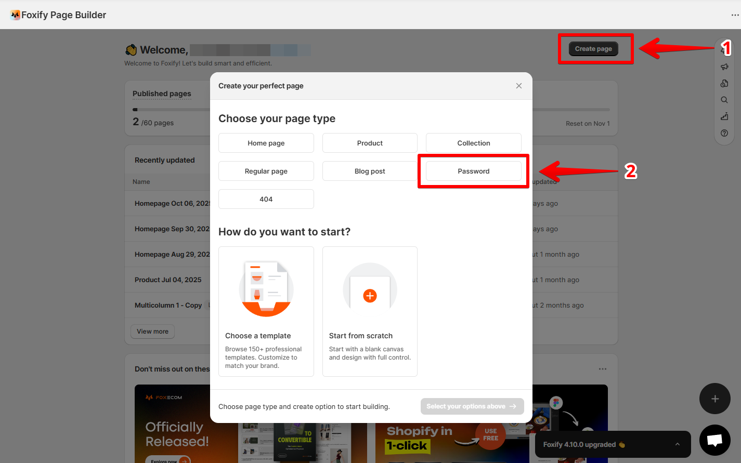The width and height of the screenshot is (741, 463).
Task: Open the chat support bubble icon
Action: click(715, 440)
